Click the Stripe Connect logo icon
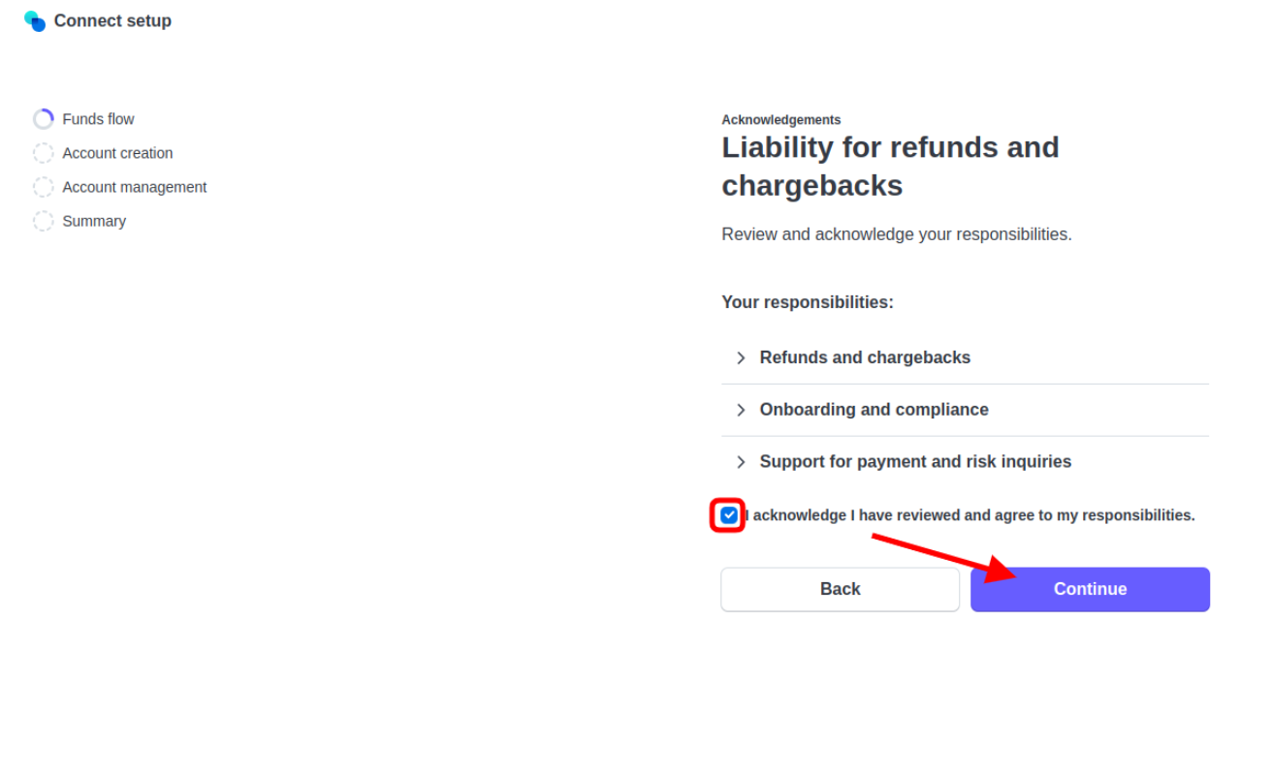This screenshot has height=773, width=1272. pos(35,21)
